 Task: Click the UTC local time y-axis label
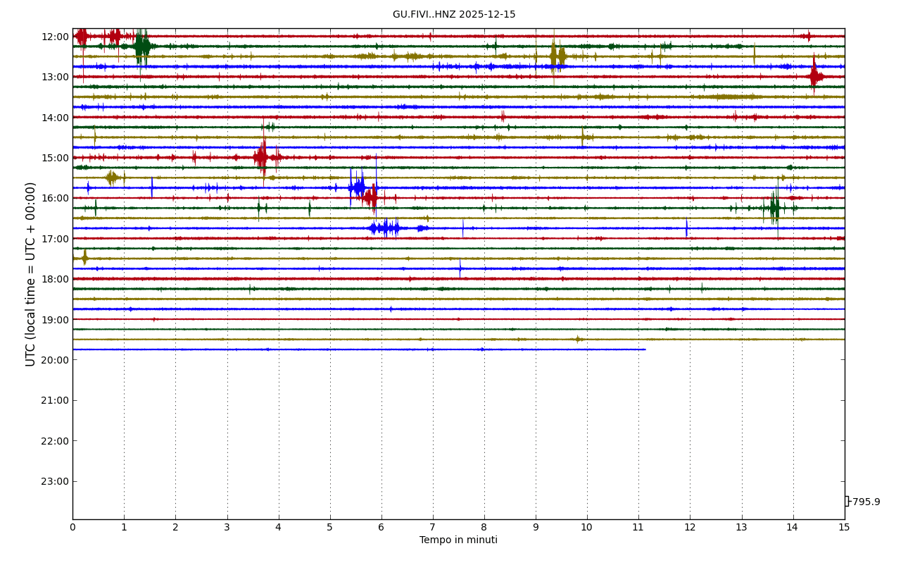click(31, 274)
